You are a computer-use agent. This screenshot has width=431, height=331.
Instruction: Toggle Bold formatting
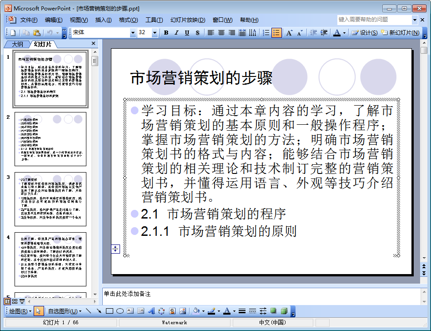[x=166, y=33]
